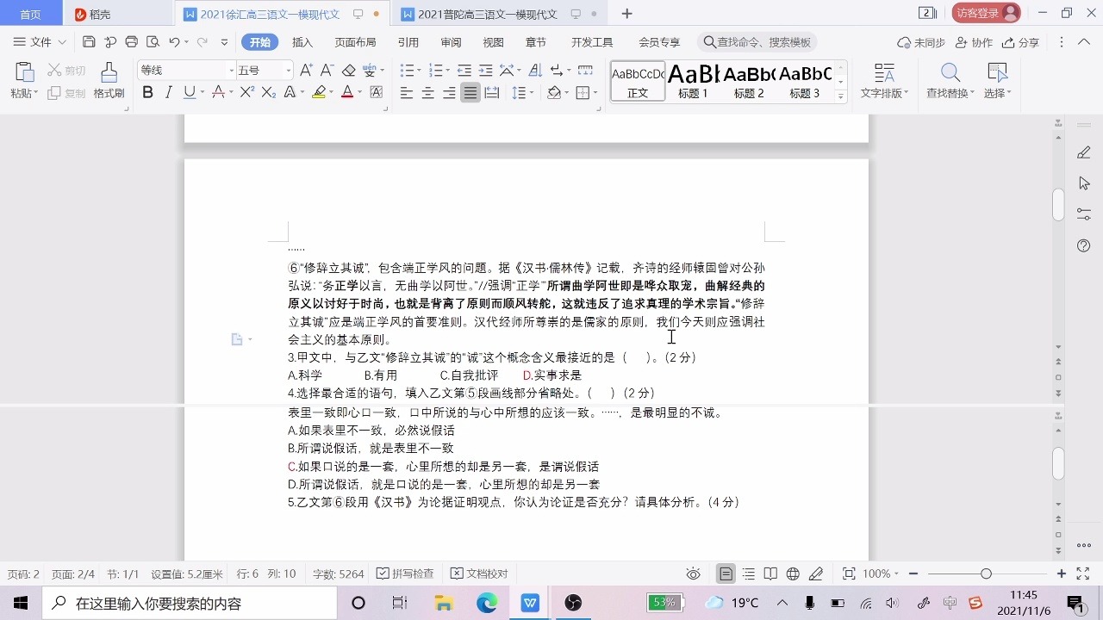
Task: Open Find and Replace (查找替换) magnifier
Action: point(950,73)
